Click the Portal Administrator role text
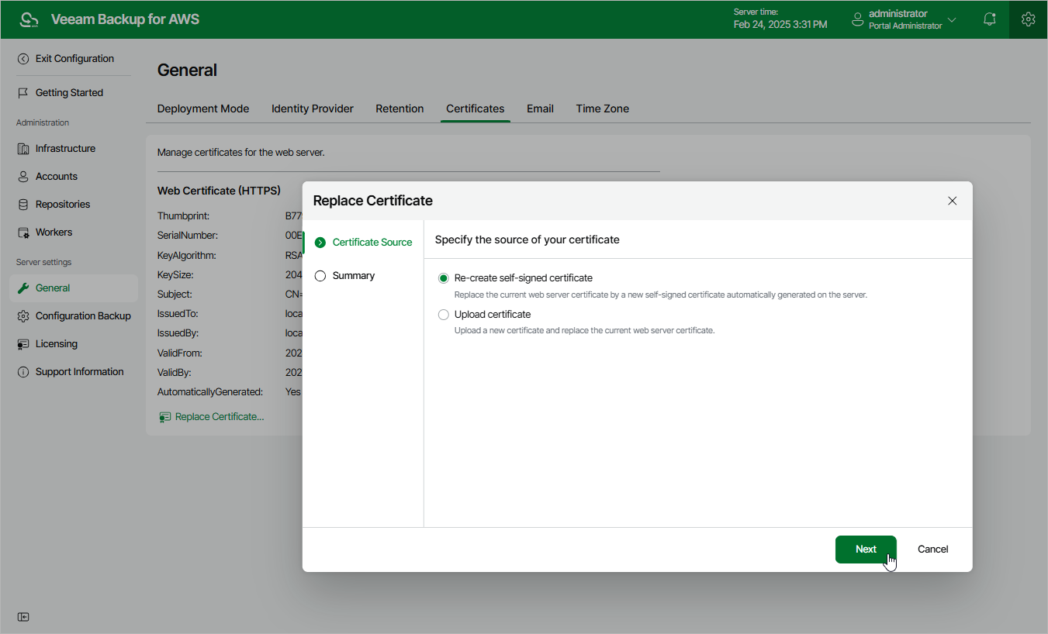 point(905,26)
